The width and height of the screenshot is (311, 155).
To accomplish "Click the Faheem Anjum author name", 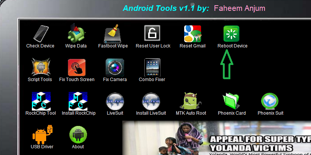I will coord(240,8).
